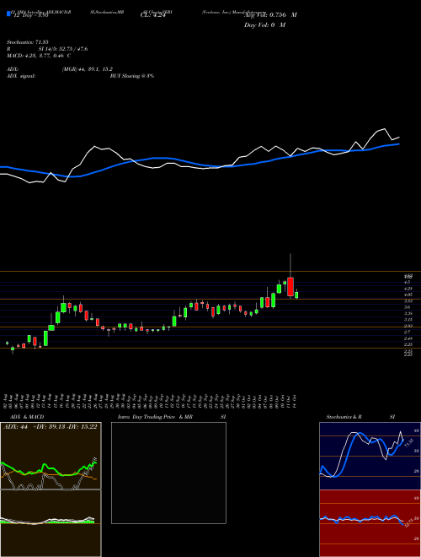Click the 'BUY Slowing @ 3%' signal text
The width and height of the screenshot is (421, 557).
[132, 76]
